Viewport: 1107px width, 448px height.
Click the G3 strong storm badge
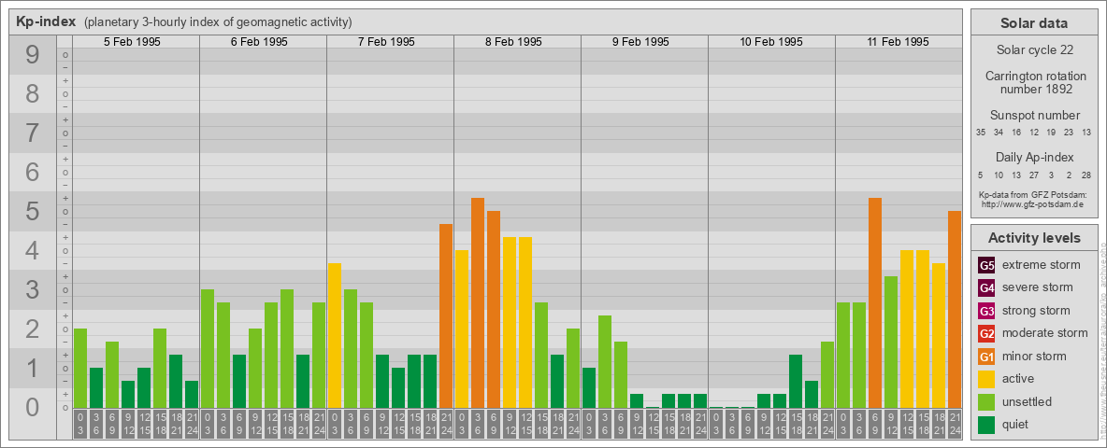pyautogui.click(x=986, y=311)
